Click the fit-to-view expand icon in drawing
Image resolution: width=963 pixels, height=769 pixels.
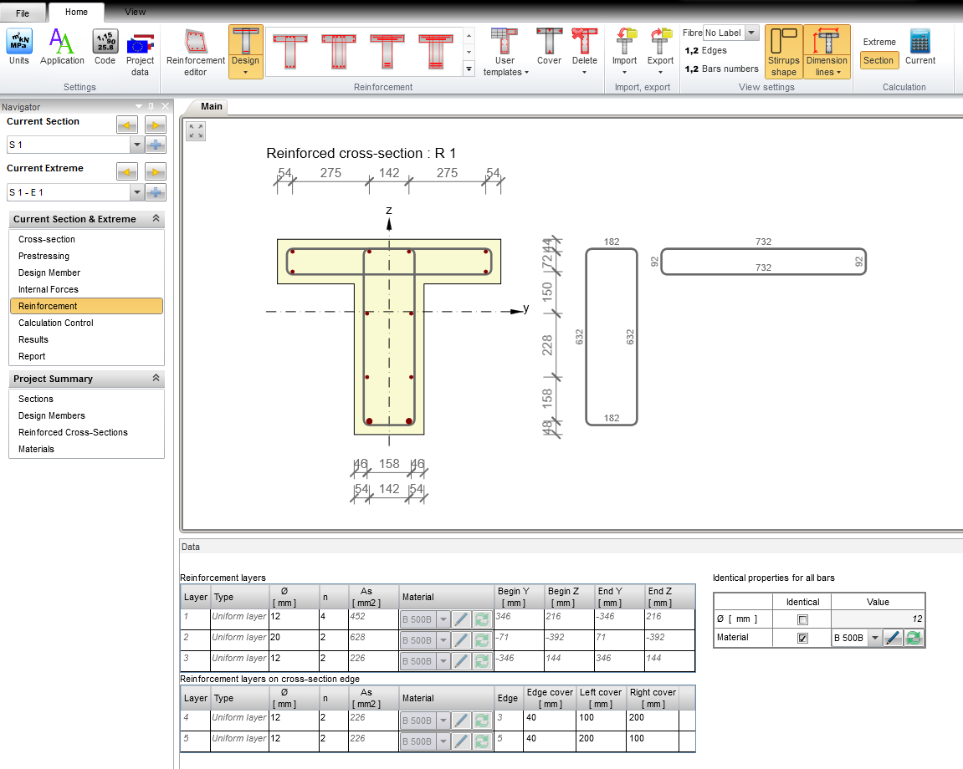pyautogui.click(x=196, y=131)
